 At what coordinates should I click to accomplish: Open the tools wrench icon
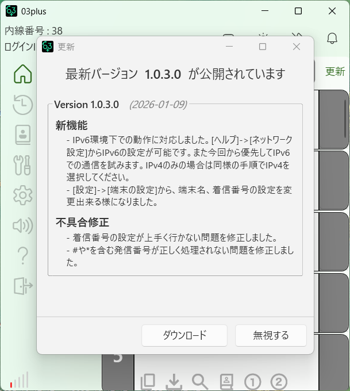point(22,165)
